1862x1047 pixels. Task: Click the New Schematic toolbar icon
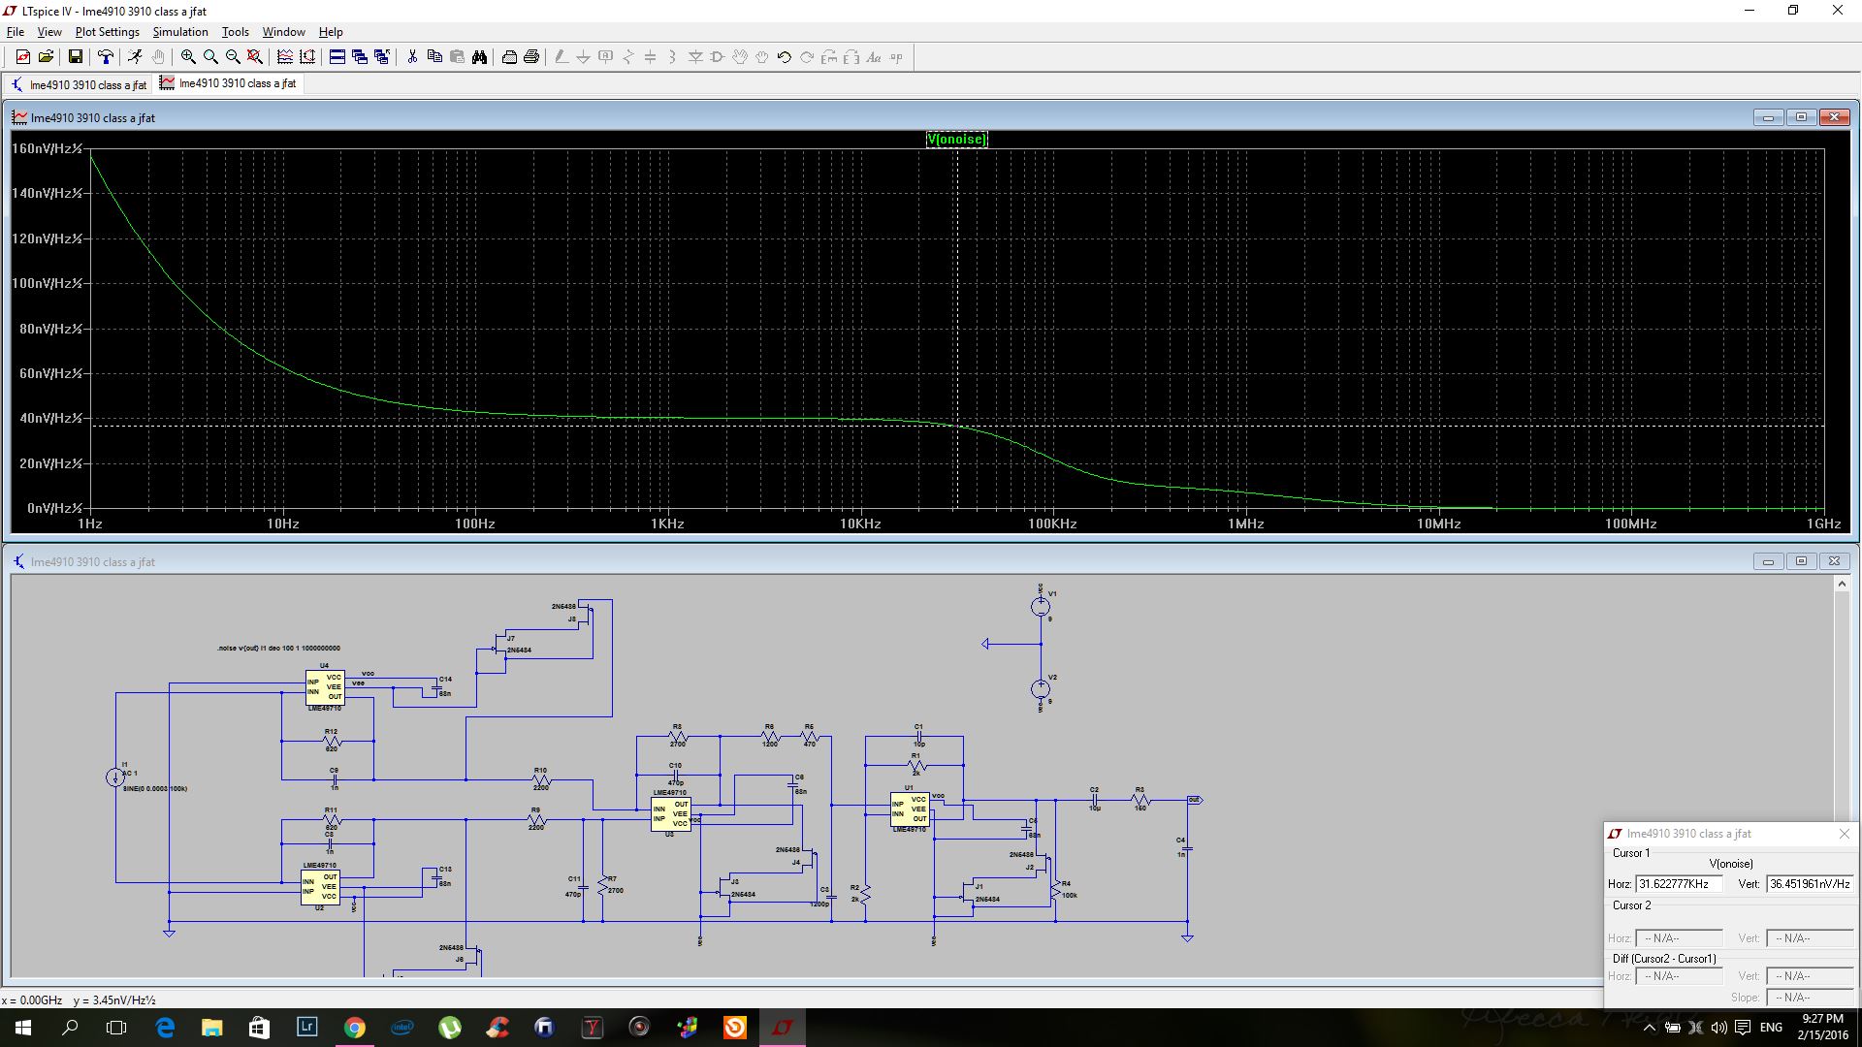point(23,57)
